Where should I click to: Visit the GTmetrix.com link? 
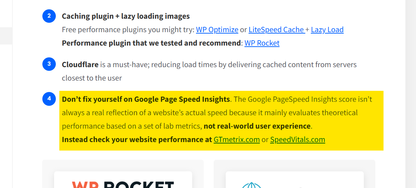click(237, 139)
